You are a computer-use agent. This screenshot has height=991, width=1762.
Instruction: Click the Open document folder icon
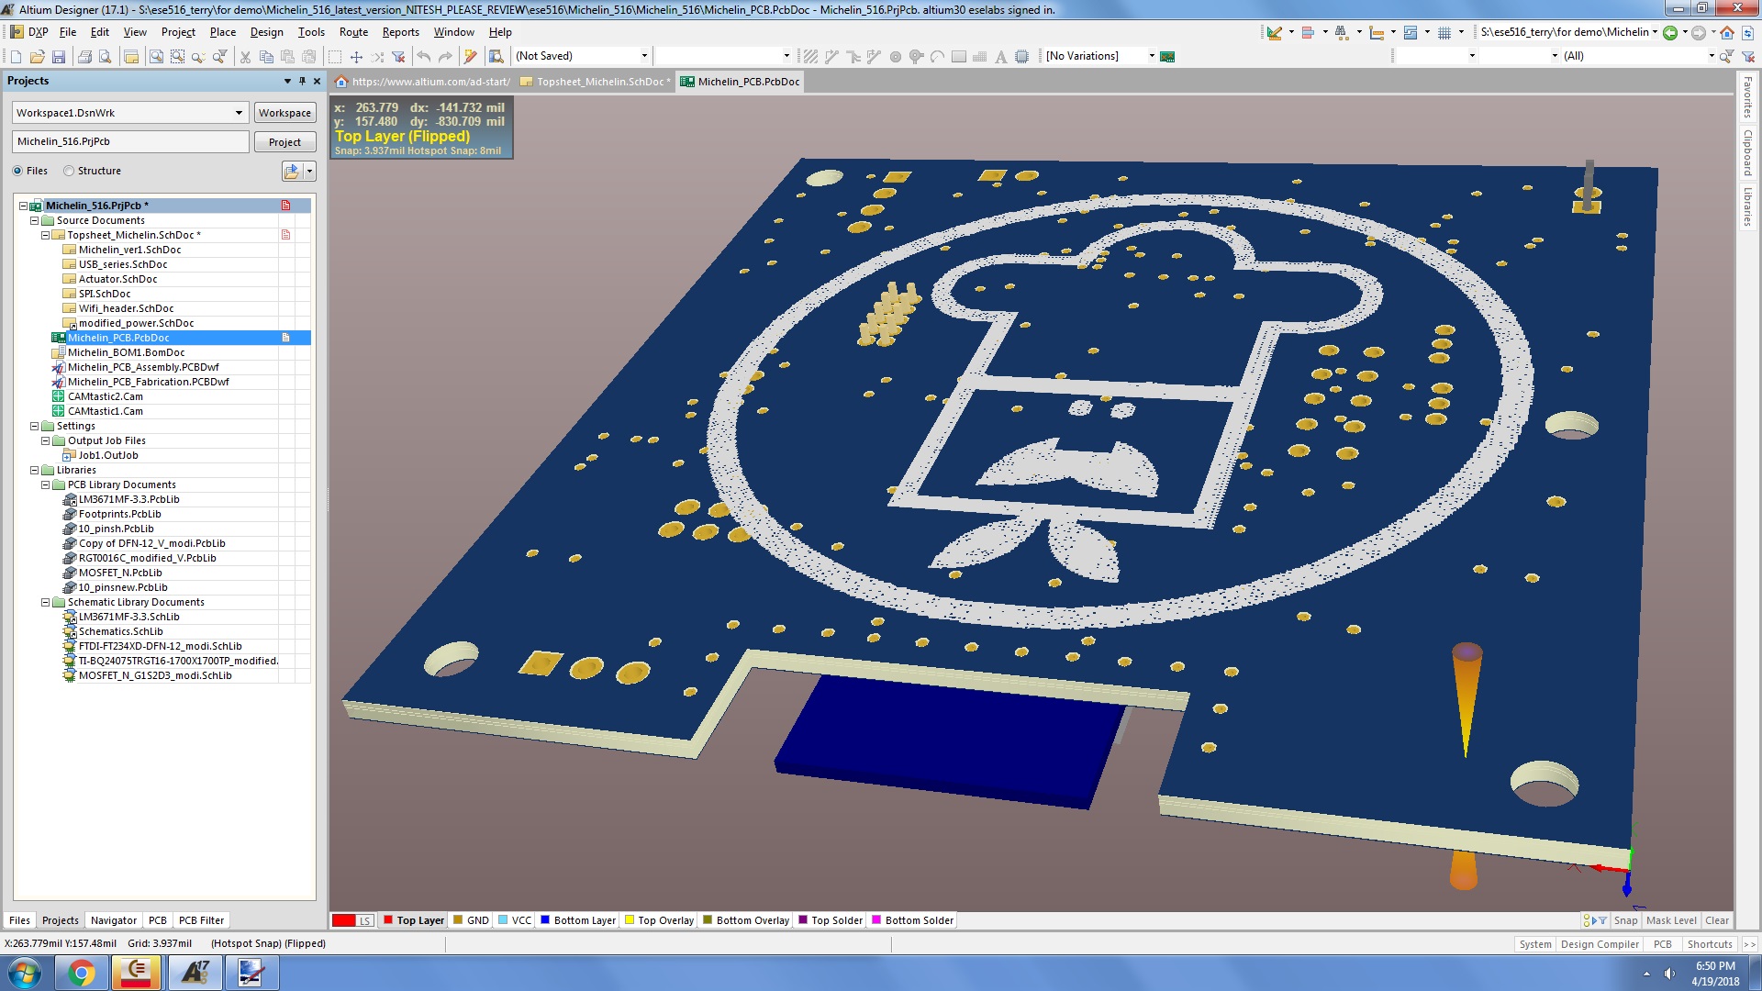pyautogui.click(x=37, y=57)
